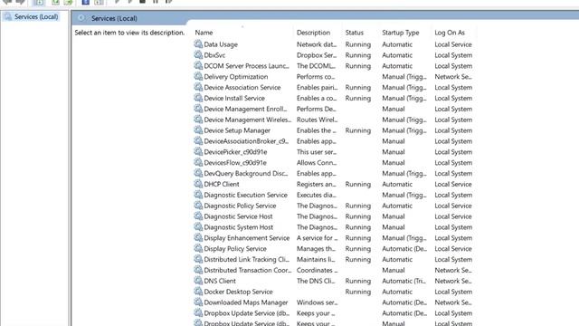Click 'The DCOML...' description cell
579x326 pixels.
pos(317,66)
